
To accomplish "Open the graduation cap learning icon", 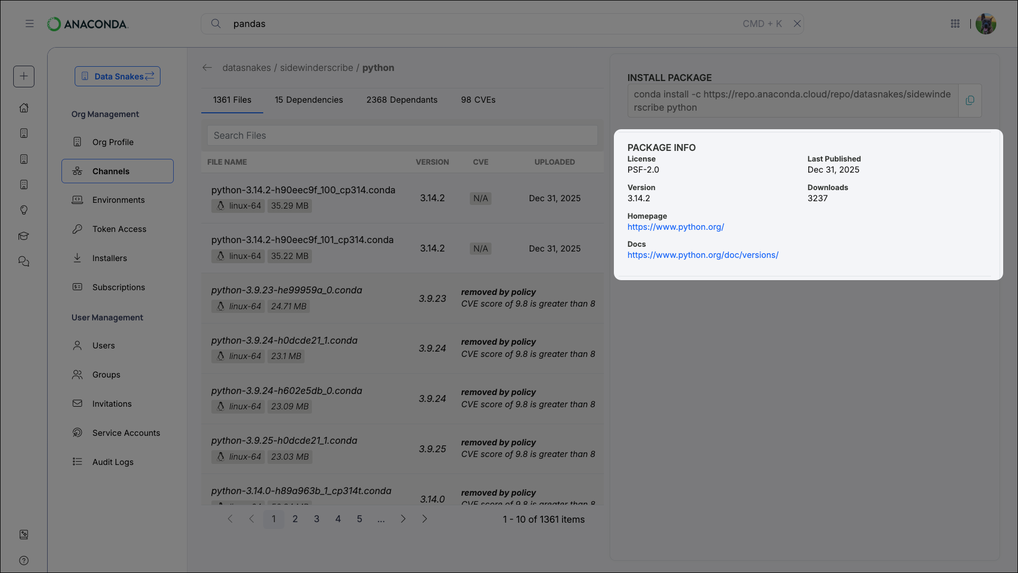I will [24, 236].
